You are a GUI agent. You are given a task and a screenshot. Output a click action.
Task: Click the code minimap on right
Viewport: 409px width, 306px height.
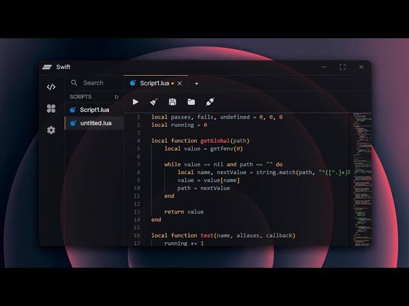tap(362, 179)
